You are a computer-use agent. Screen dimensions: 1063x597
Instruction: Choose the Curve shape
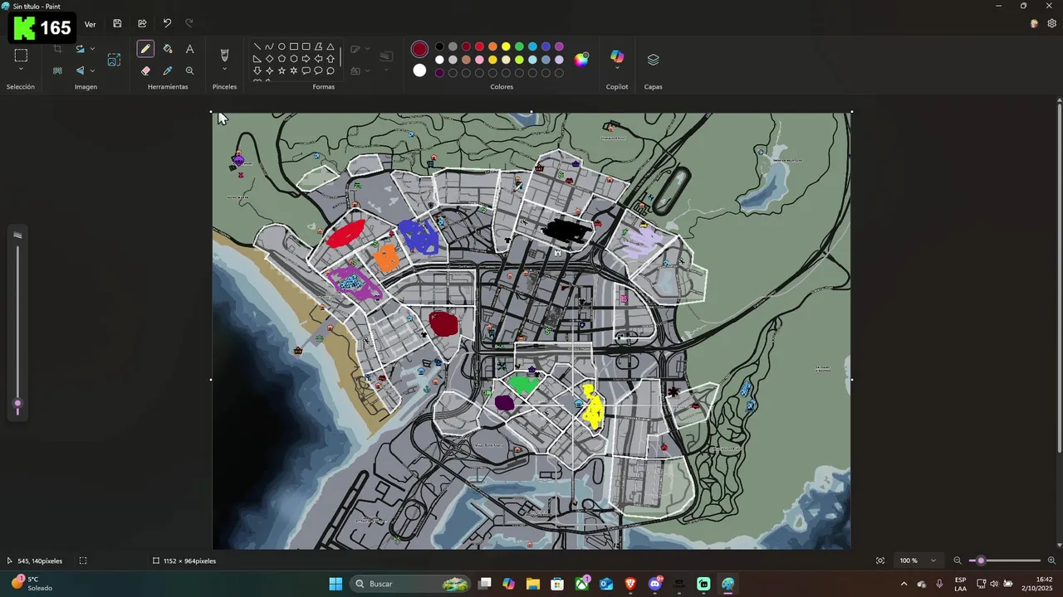269,46
